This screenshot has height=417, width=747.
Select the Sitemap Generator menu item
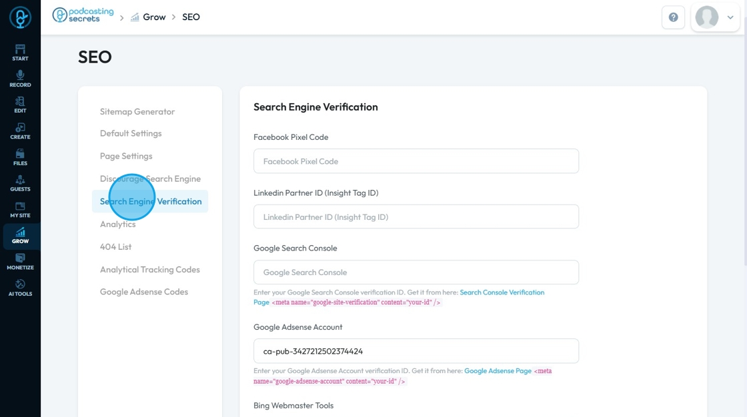coord(137,112)
